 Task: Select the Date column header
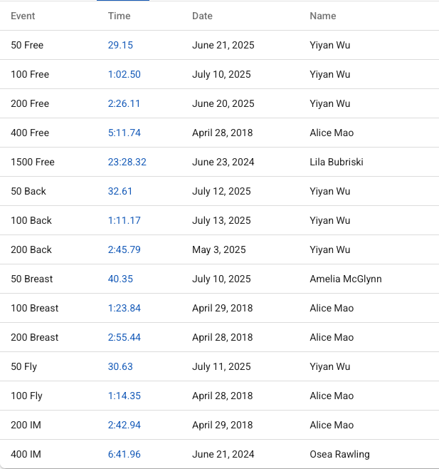tap(202, 16)
